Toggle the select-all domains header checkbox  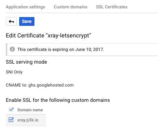coord(11,109)
